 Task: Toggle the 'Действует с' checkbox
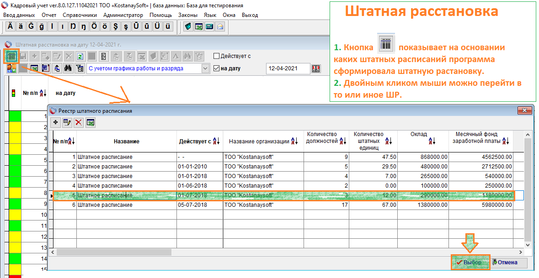(x=217, y=56)
